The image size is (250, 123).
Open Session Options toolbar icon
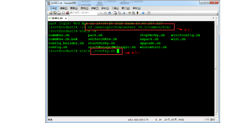pos(129,13)
